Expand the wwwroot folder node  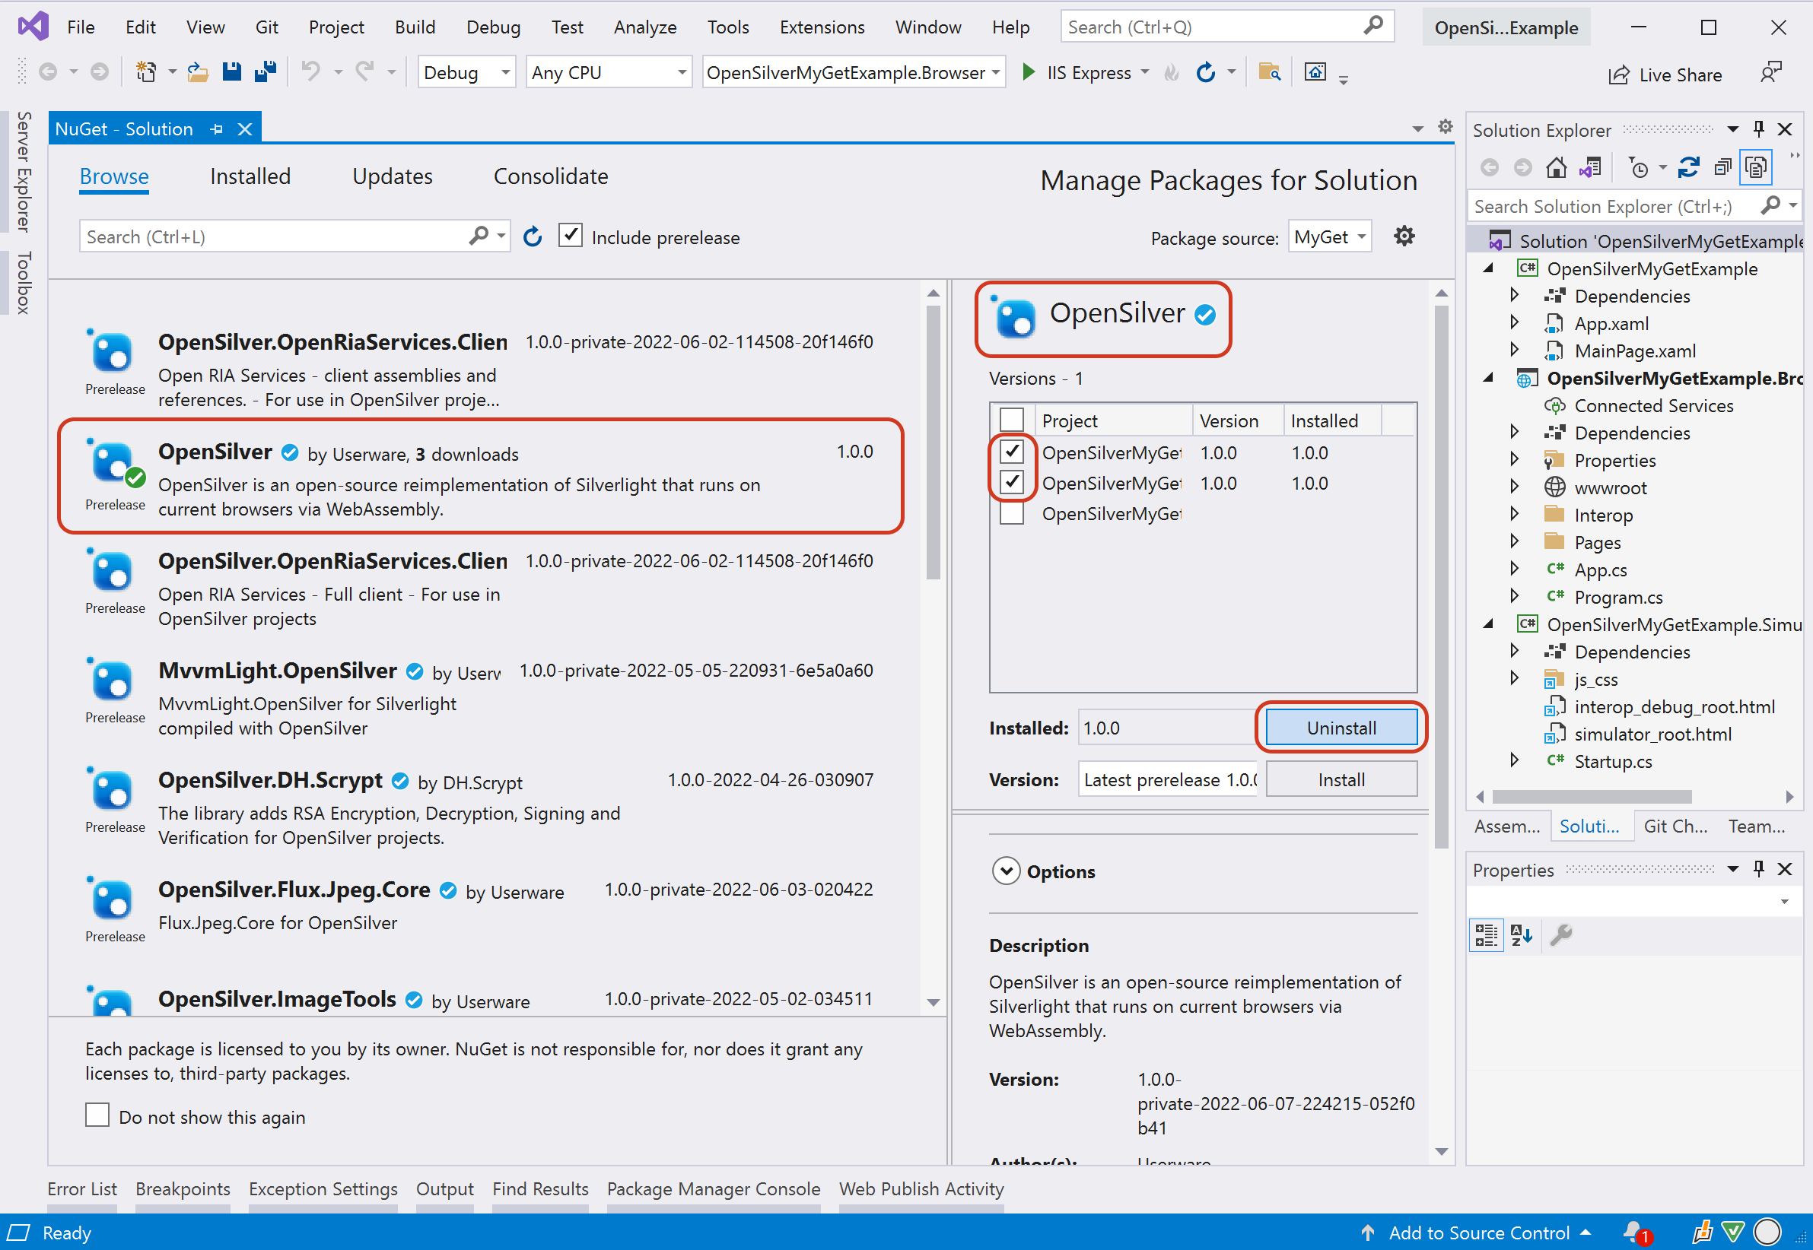click(x=1514, y=487)
